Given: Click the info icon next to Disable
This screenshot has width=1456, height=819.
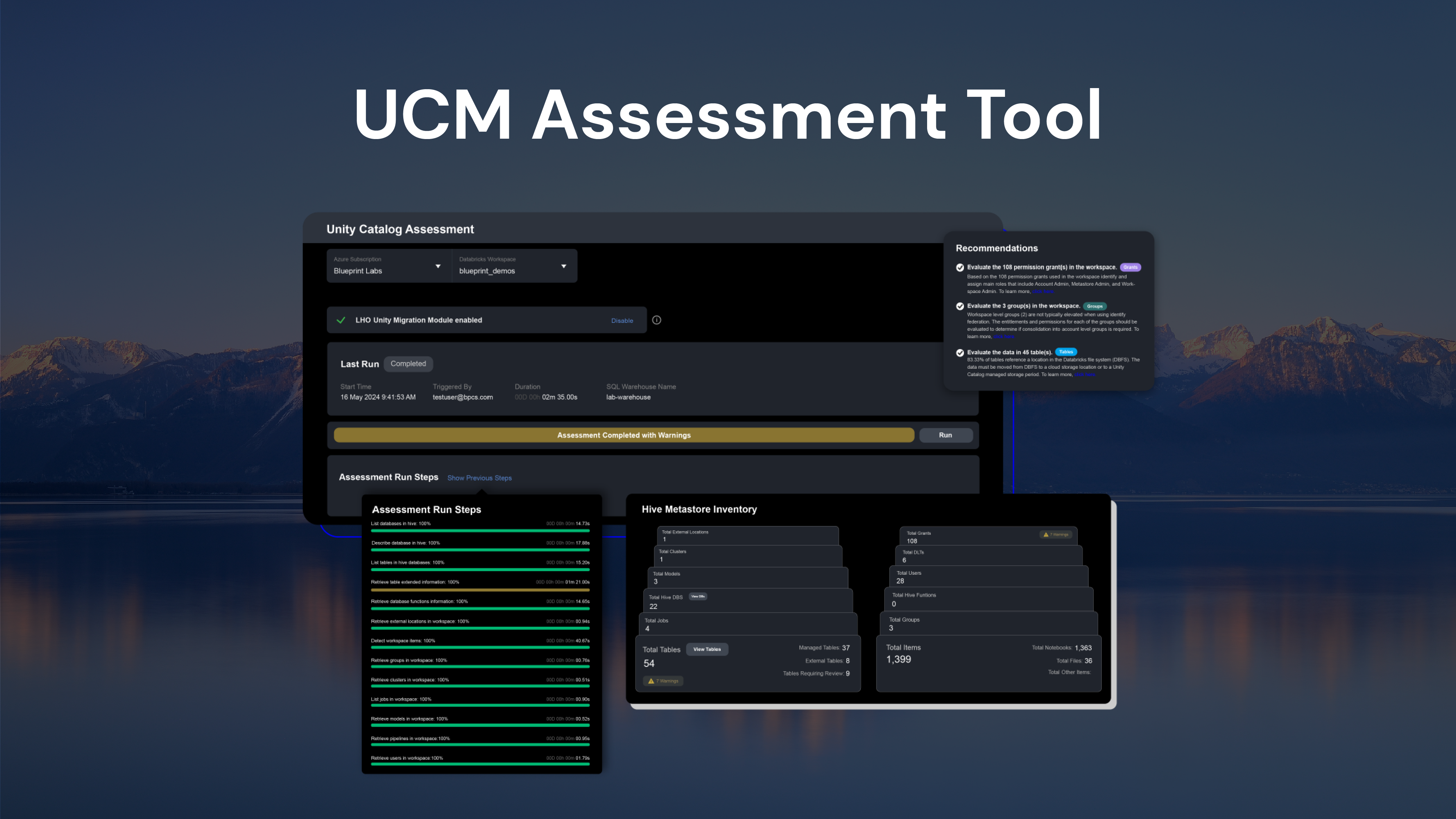Looking at the screenshot, I should pyautogui.click(x=656, y=320).
